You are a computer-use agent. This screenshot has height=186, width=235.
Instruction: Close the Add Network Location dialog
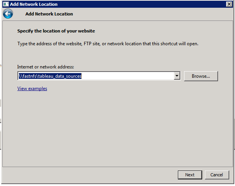[229, 4]
